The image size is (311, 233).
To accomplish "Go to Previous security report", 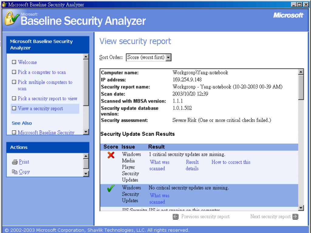I will tap(206, 217).
